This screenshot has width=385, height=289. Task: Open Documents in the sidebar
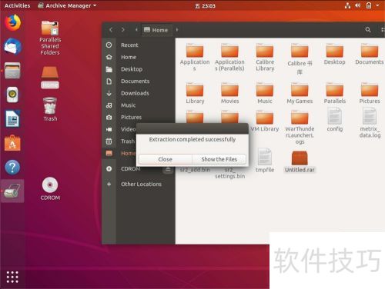tap(139, 81)
